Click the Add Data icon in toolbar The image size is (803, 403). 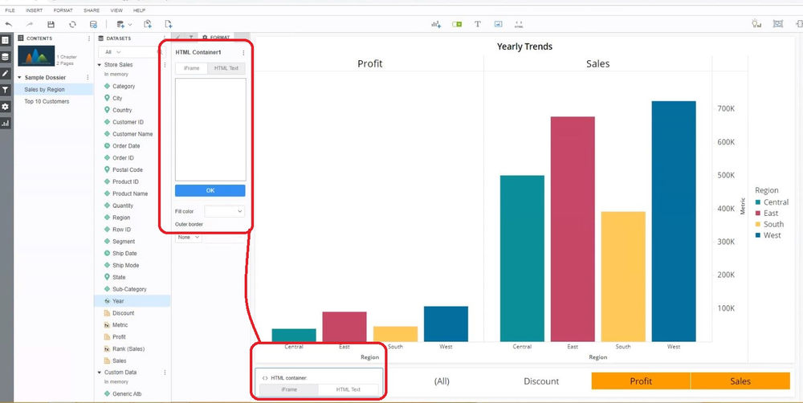coord(120,24)
